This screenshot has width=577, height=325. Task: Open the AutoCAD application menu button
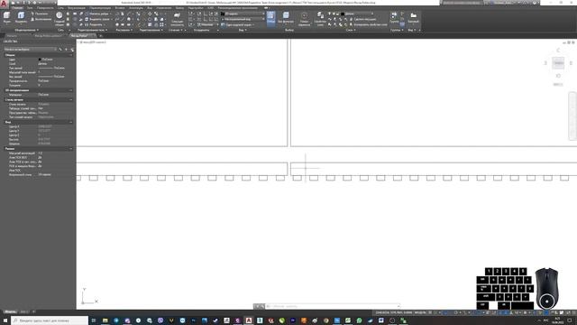pos(4,5)
